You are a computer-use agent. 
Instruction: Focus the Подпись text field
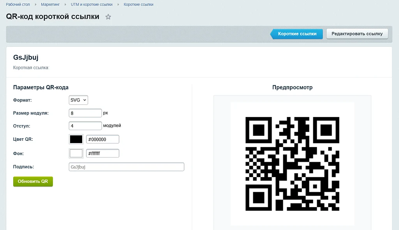[x=127, y=167]
